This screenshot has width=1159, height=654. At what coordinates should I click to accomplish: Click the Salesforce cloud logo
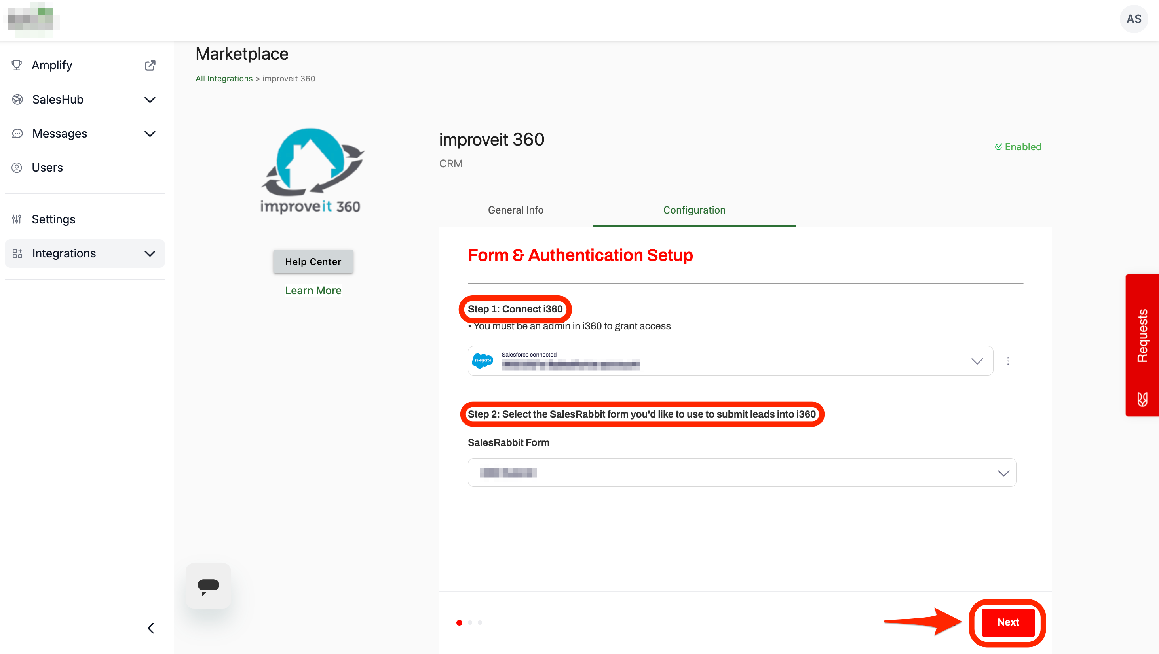click(x=483, y=361)
